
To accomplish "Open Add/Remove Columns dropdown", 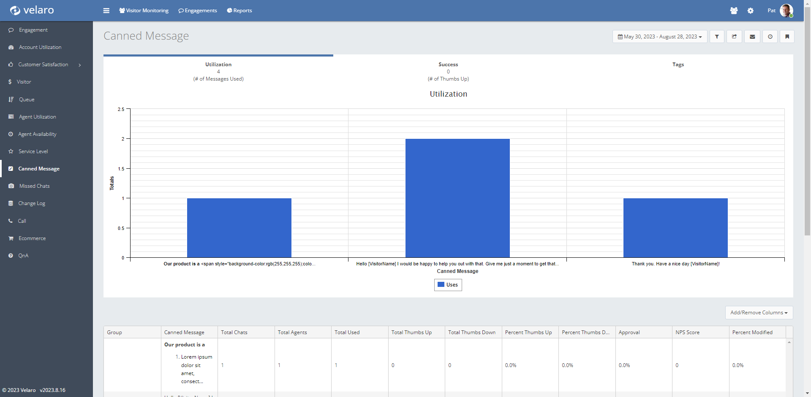I will (759, 313).
